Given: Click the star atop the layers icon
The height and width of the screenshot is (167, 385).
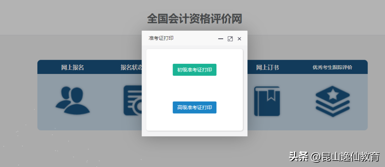Looking at the screenshot, I should point(333,94).
